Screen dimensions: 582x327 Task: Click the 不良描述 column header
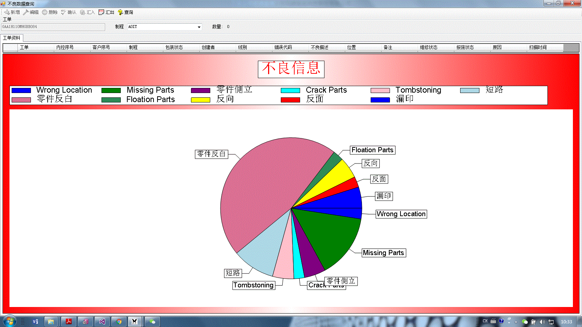click(x=327, y=48)
